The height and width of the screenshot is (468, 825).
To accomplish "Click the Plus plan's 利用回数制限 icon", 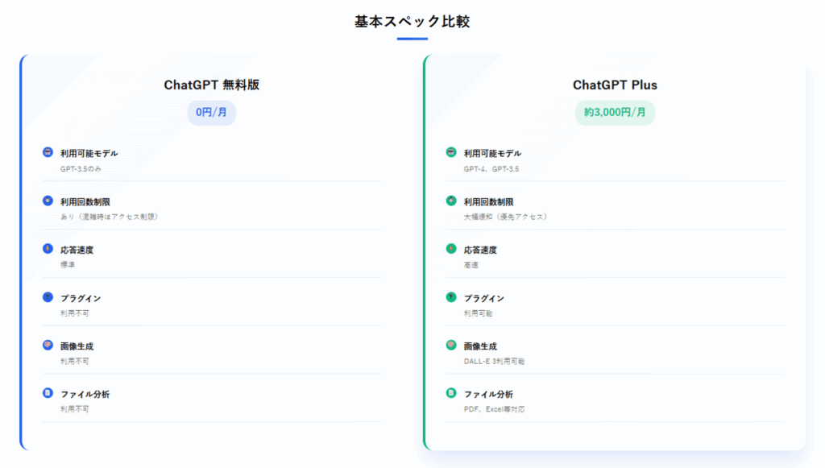I will (x=451, y=201).
